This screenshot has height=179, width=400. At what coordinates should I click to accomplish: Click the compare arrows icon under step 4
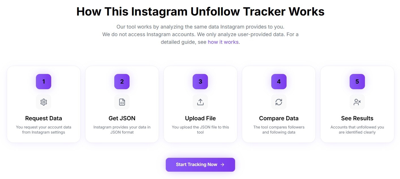279,102
